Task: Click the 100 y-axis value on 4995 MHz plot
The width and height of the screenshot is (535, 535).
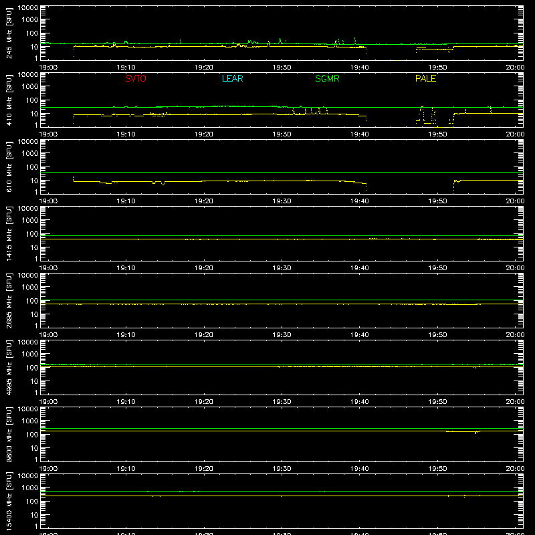Action: click(32, 367)
